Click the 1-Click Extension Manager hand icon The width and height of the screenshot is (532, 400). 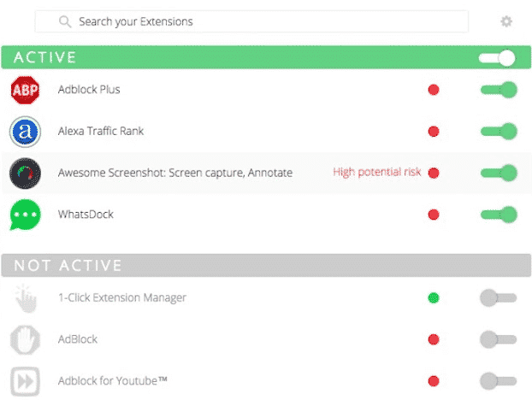tap(25, 298)
